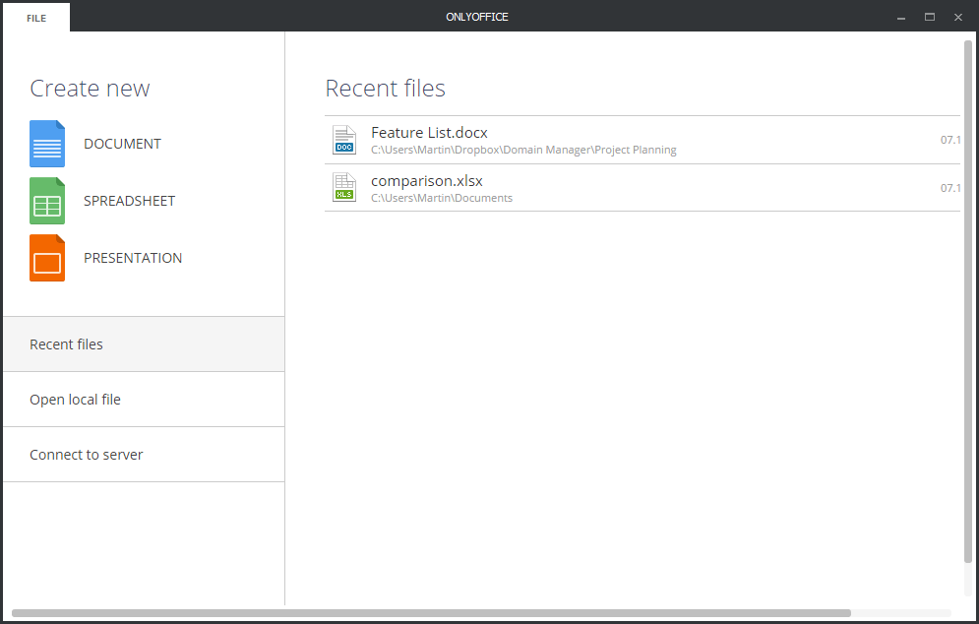Click the Project Planning path under Feature List.docx
This screenshot has height=624, width=979.
523,150
